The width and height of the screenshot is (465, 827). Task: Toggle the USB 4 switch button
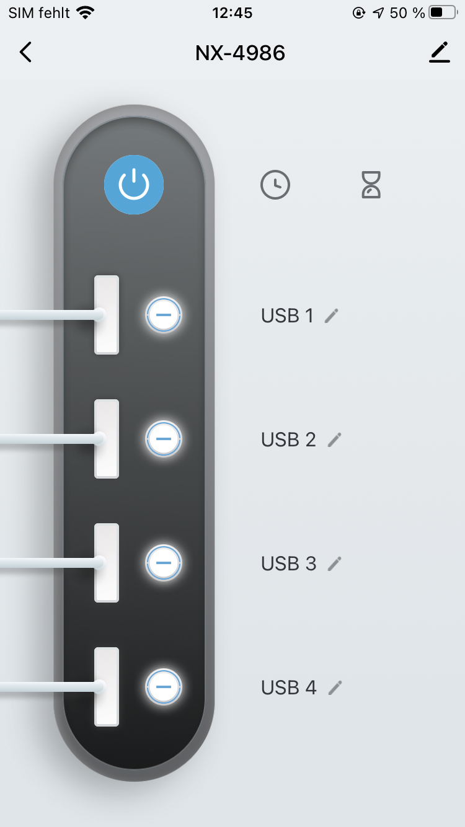(164, 687)
